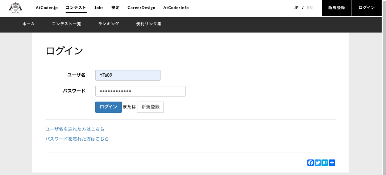
Task: Open the 検定 navigation item
Action: coord(116,8)
